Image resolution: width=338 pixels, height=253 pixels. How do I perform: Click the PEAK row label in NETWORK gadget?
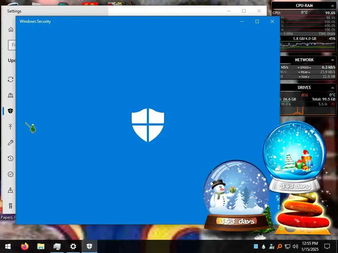[304, 72]
